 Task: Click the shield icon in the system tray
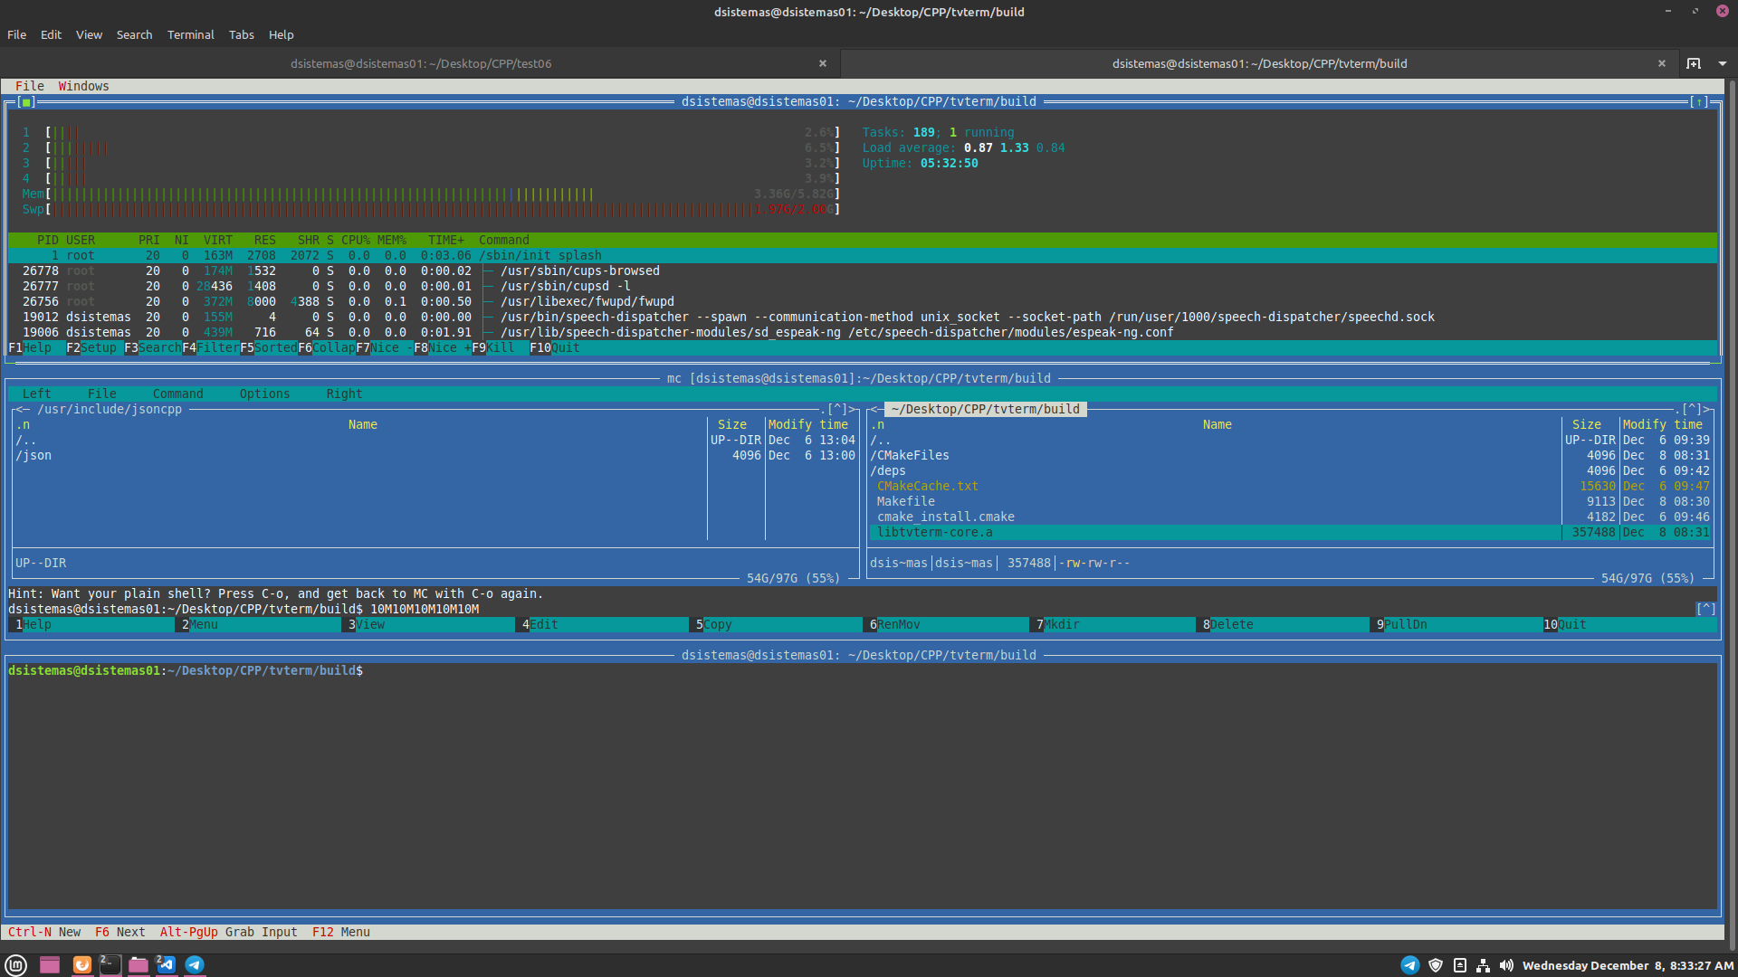(x=1435, y=965)
